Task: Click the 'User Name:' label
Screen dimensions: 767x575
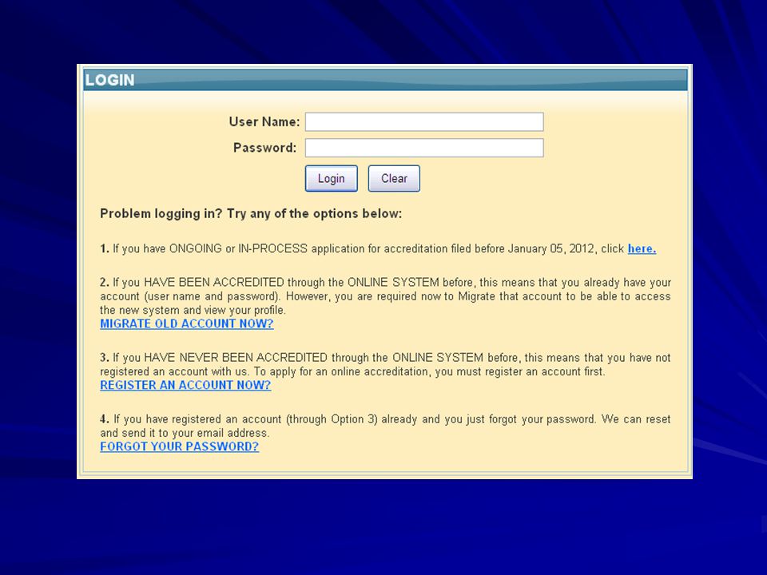Action: 264,121
